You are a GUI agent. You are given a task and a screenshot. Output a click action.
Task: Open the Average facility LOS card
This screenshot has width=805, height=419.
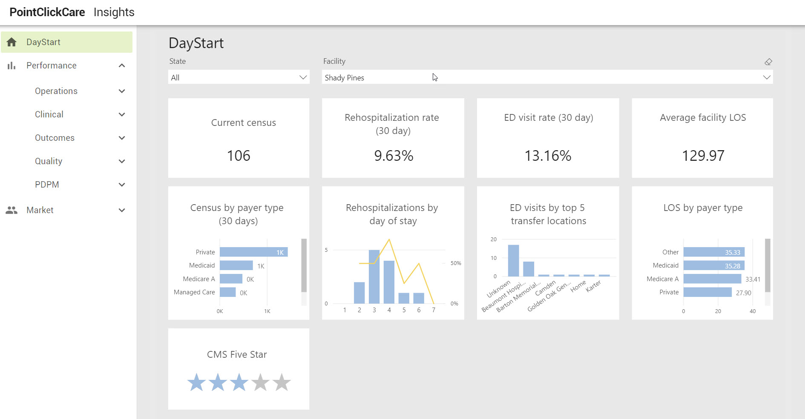point(702,138)
